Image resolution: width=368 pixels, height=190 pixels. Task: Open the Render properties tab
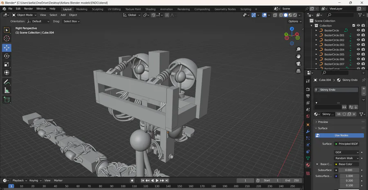pyautogui.click(x=308, y=89)
